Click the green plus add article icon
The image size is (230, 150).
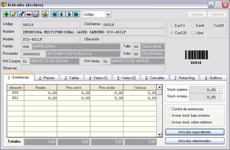[6, 14]
